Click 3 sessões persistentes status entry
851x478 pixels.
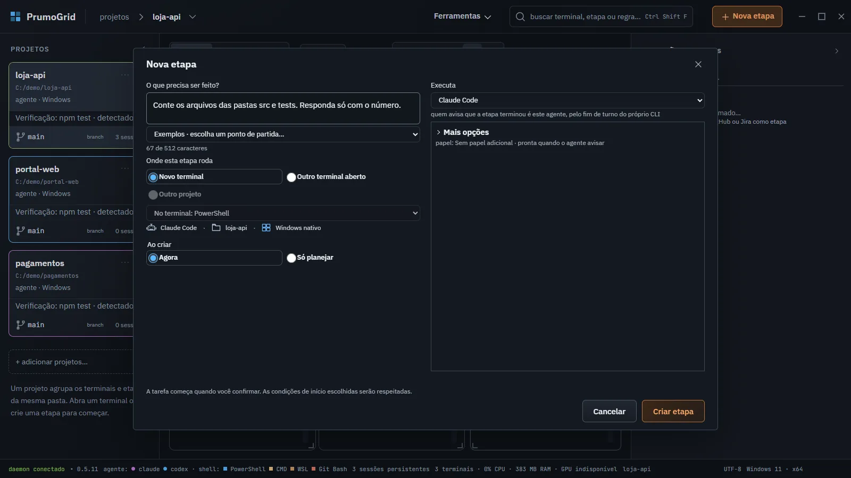click(x=391, y=469)
